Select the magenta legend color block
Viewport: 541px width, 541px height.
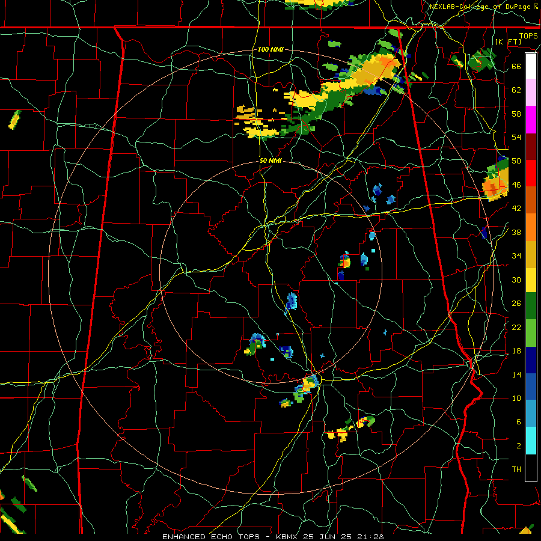pyautogui.click(x=531, y=120)
